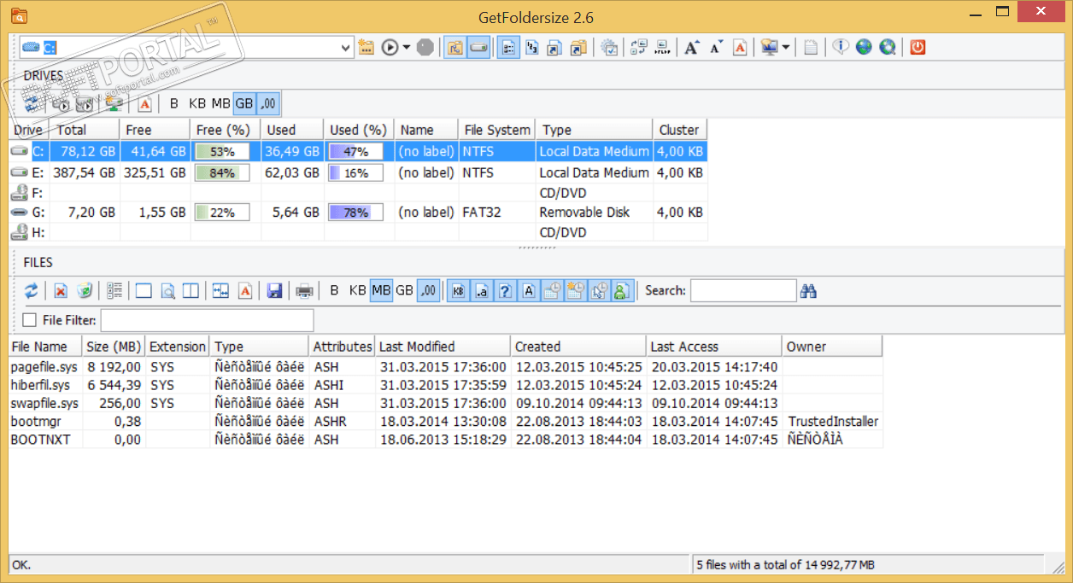This screenshot has height=583, width=1073.
Task: Toggle the question mark column icon in the Files toolbar
Action: [x=505, y=291]
